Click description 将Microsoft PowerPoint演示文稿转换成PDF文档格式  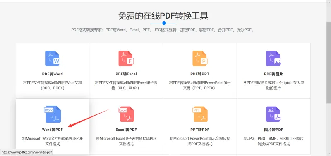click(x=200, y=141)
